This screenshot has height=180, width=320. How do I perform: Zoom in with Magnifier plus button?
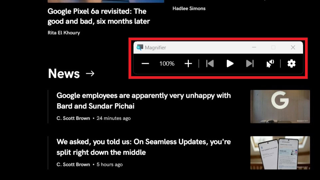point(188,64)
